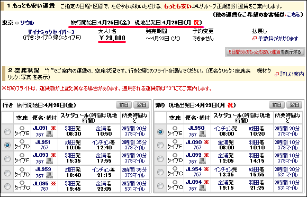Show the previous day for outbound flights (前日)
Viewport: 307px width, 197px height.
(x=124, y=105)
